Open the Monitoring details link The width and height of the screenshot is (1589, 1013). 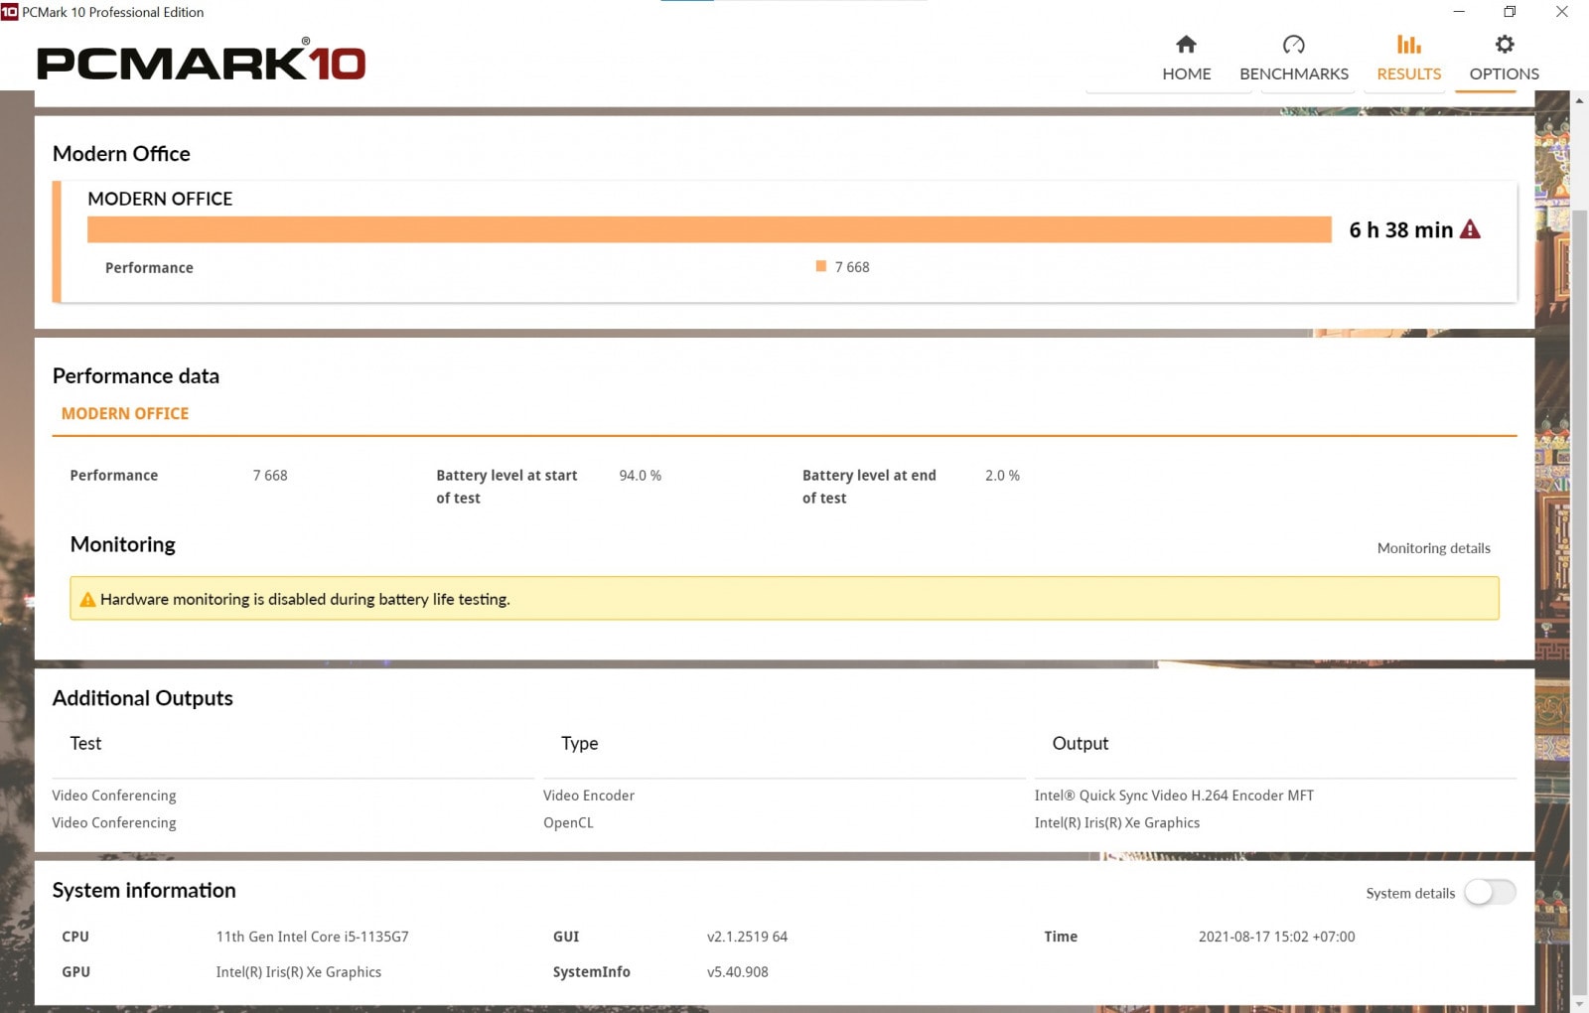tap(1433, 548)
